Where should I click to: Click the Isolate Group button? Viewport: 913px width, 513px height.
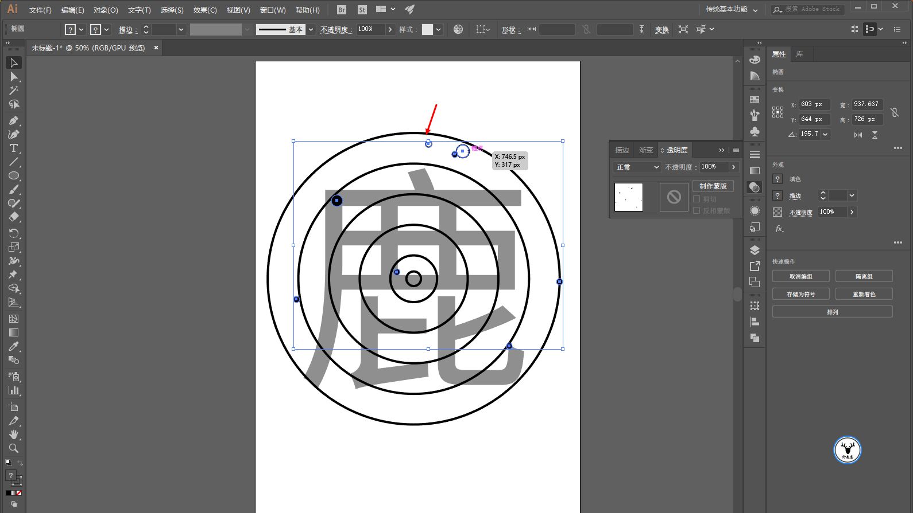(x=864, y=276)
